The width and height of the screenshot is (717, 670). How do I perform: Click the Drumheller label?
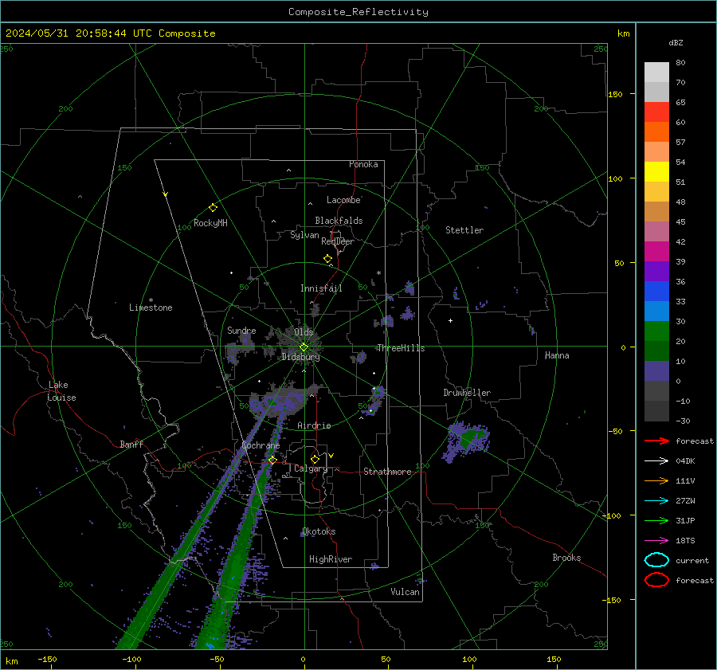pos(467,393)
